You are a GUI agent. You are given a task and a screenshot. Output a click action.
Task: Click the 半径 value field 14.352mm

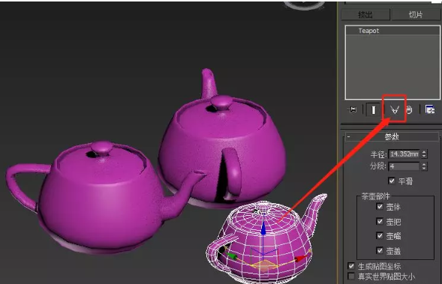point(404,154)
